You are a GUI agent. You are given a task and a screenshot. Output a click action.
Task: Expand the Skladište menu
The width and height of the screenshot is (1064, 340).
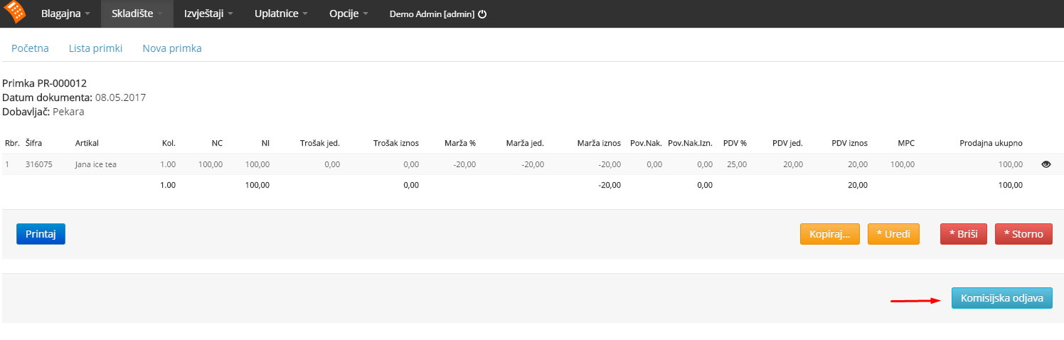(x=137, y=14)
